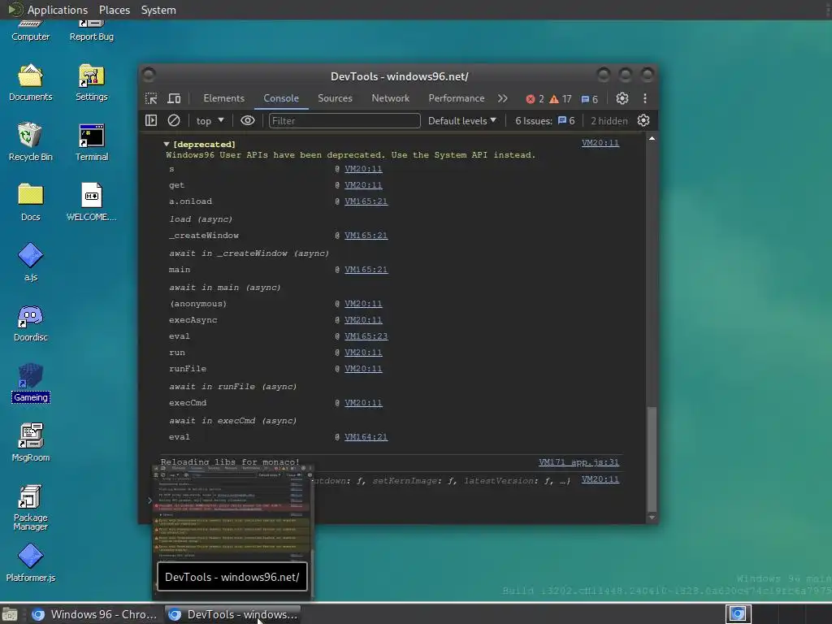
Task: Switch to the Sources tab
Action: tap(335, 98)
